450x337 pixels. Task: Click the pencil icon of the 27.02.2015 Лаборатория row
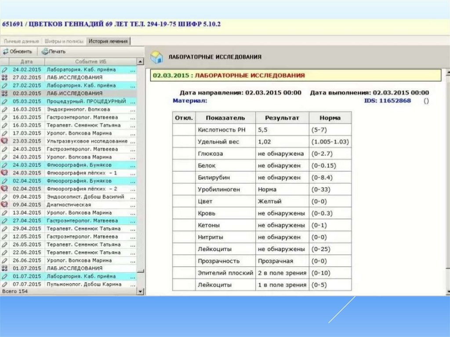point(4,86)
